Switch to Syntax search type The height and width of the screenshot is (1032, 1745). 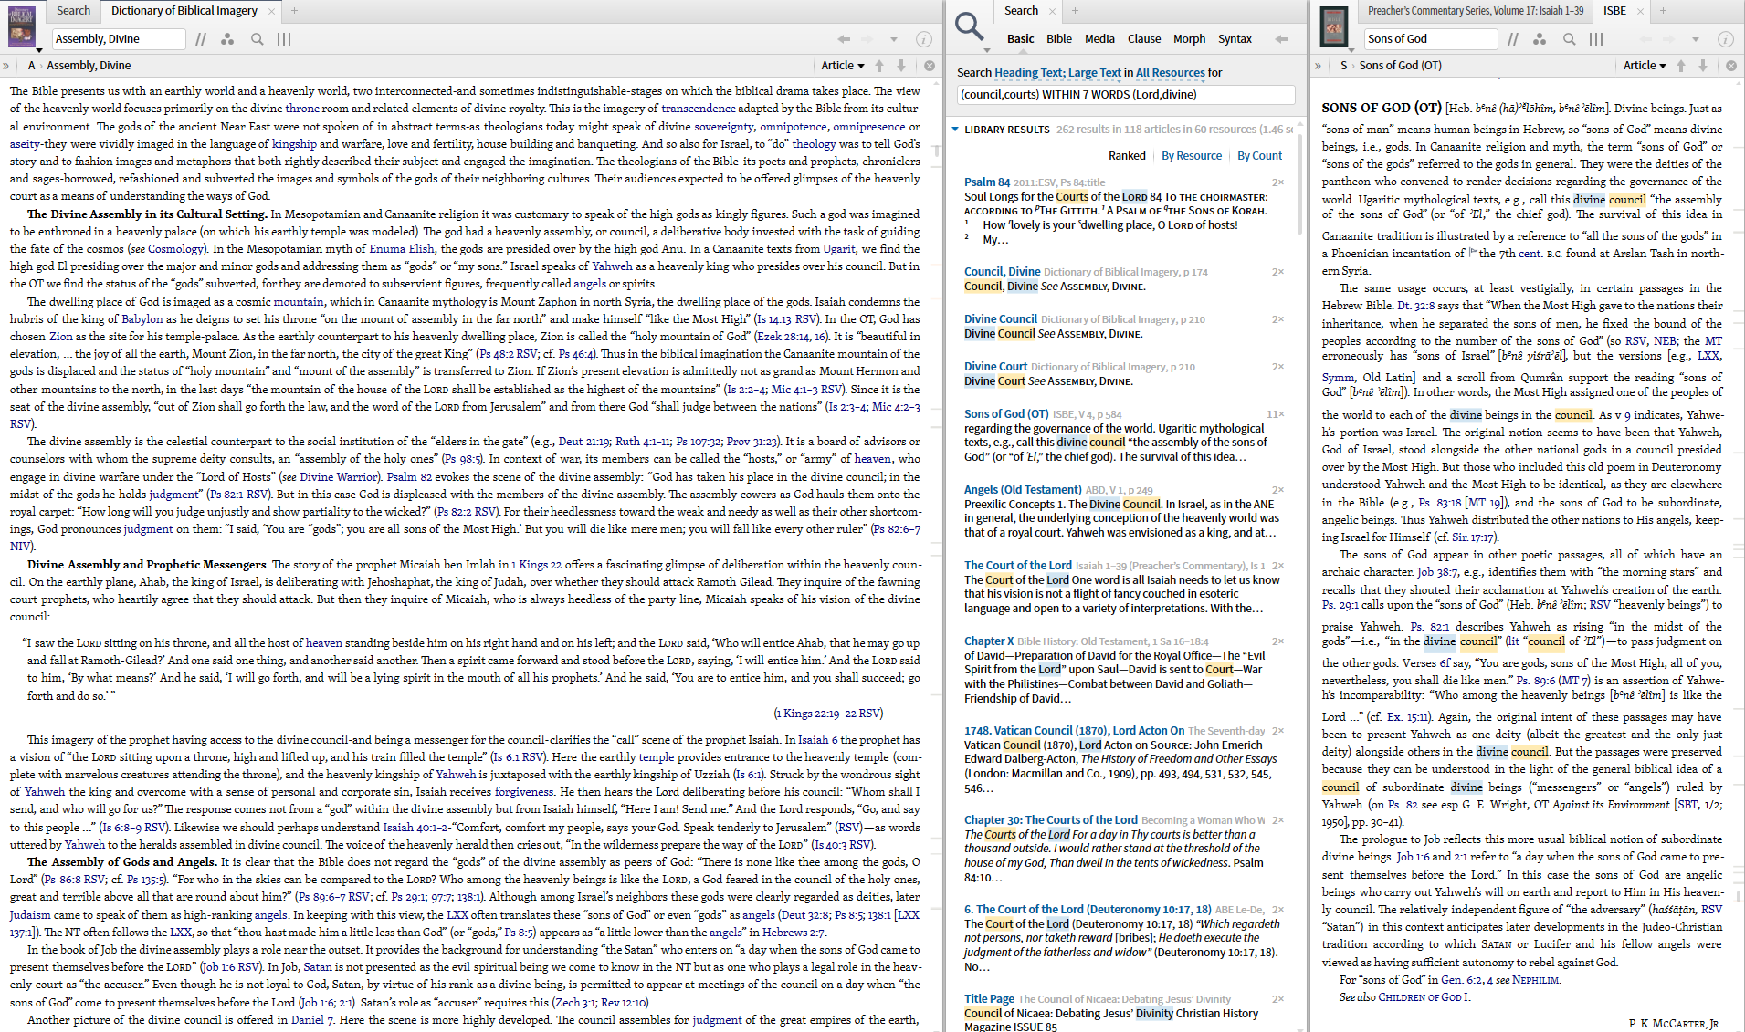1235,39
